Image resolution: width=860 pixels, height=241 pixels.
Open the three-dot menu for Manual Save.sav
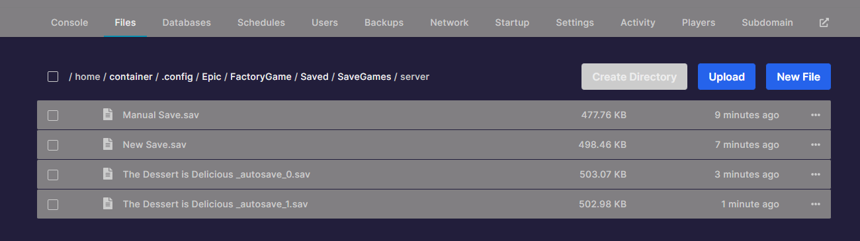[x=815, y=115]
